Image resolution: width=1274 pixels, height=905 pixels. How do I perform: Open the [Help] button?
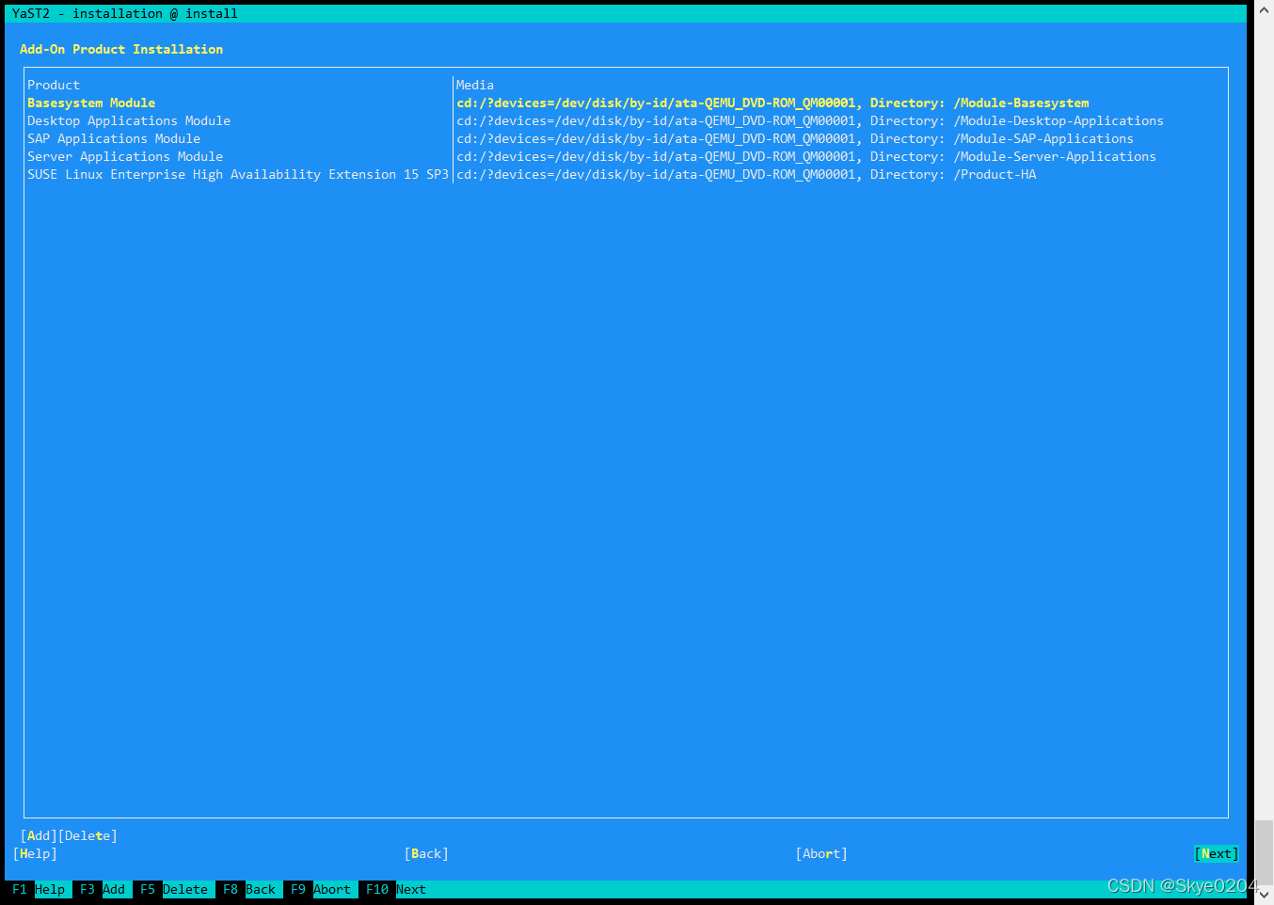tap(35, 854)
